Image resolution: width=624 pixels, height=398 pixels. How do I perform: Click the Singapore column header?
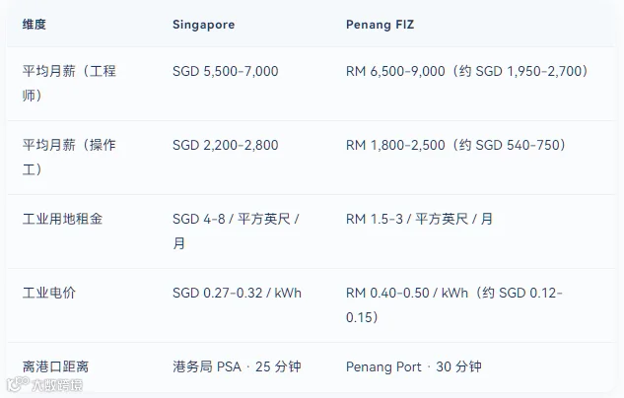click(x=203, y=25)
